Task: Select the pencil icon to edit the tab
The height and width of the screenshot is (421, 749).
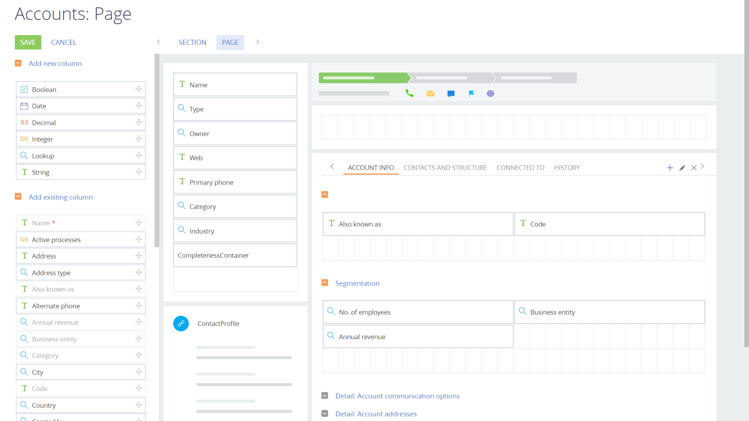Action: (x=682, y=168)
